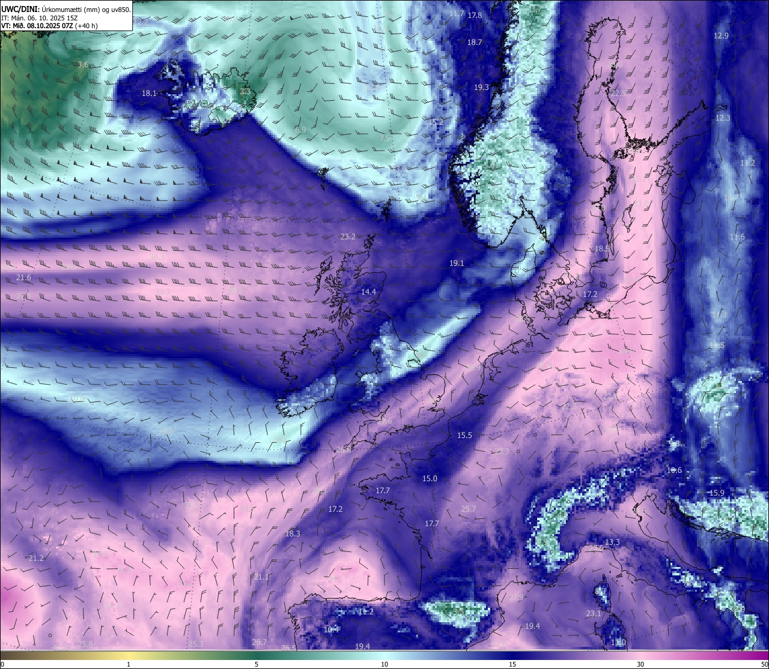769x669 pixels.
Task: Click the 18.3 value in Bay of Biscay
Action: (293, 533)
